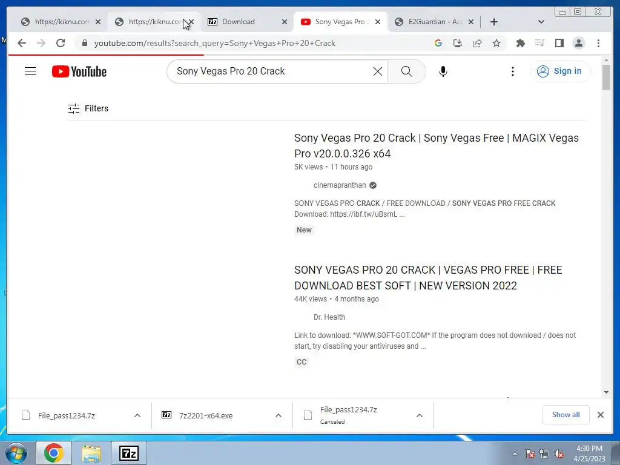Go to the YouTube home logo

click(x=79, y=71)
